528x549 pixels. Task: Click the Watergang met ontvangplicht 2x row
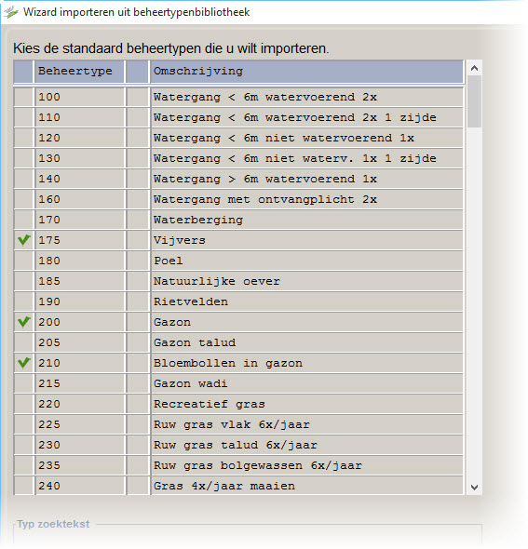238,199
